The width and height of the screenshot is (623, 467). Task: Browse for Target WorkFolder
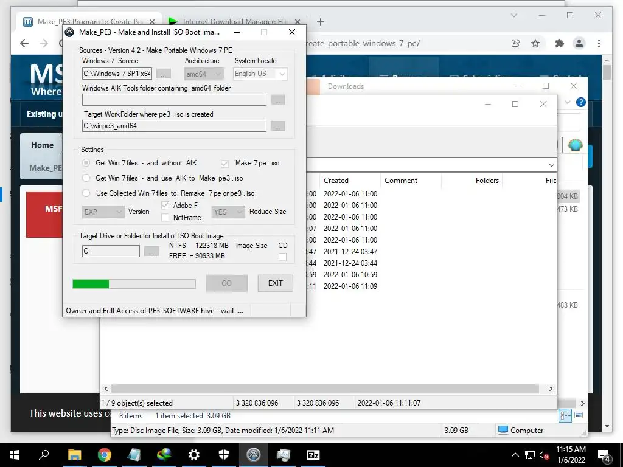[277, 126]
